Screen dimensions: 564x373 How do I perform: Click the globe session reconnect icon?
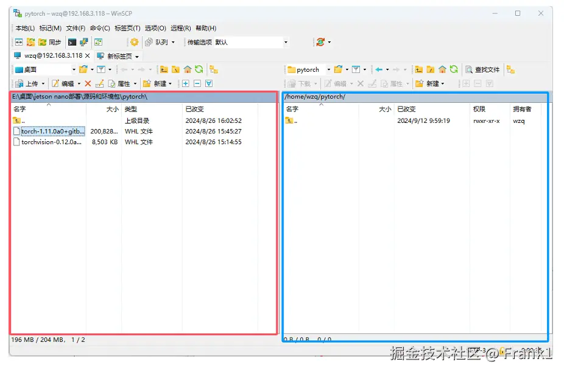click(x=320, y=43)
